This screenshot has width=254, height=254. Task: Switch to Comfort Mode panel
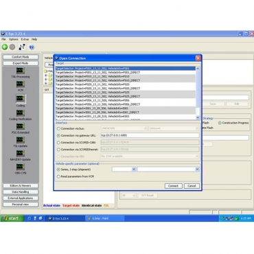click(21, 57)
